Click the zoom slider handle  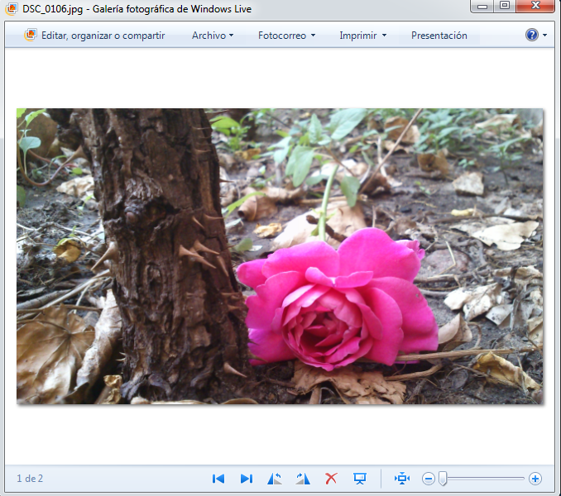pos(443,479)
